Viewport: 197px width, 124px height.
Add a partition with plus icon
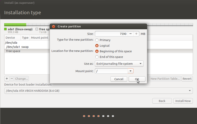pos(7,79)
